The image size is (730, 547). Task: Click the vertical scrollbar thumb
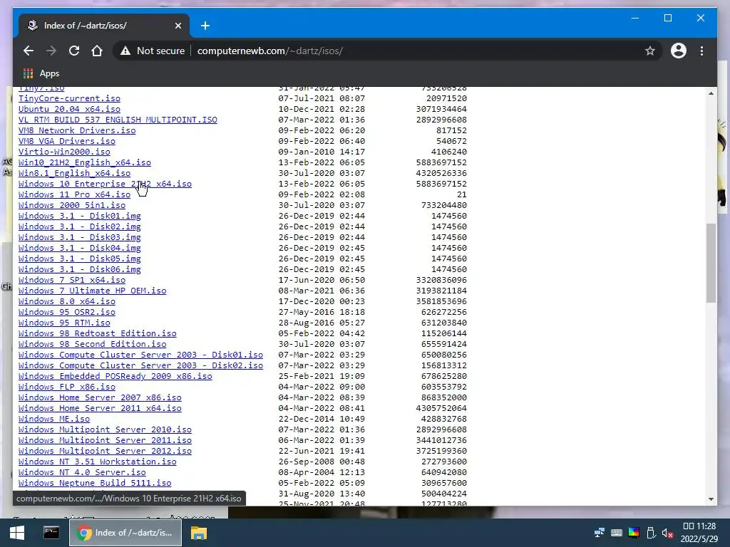click(711, 263)
